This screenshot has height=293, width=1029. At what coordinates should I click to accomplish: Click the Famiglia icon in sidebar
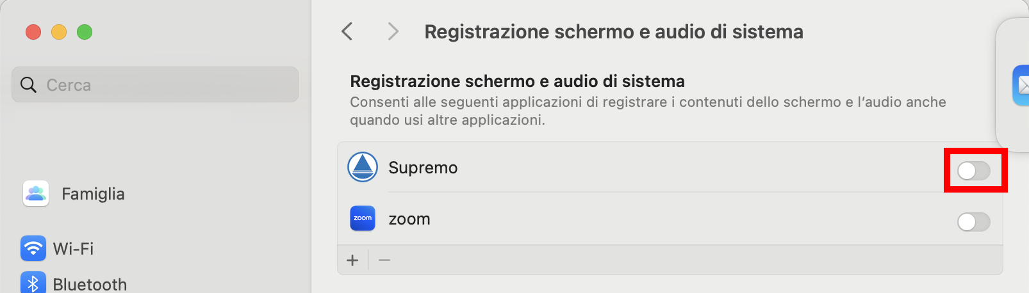pyautogui.click(x=36, y=193)
